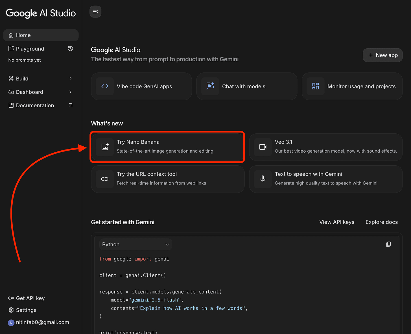The width and height of the screenshot is (411, 334).
Task: Click the account avatar with letter N
Action: coord(11,323)
